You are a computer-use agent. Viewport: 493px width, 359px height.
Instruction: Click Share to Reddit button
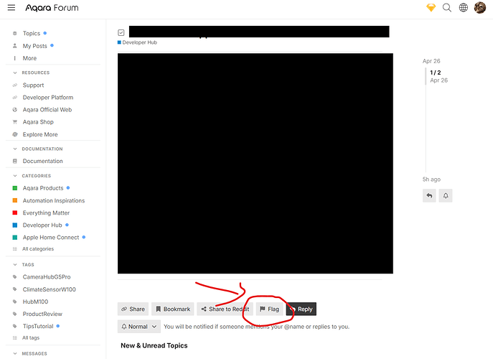tap(225, 309)
